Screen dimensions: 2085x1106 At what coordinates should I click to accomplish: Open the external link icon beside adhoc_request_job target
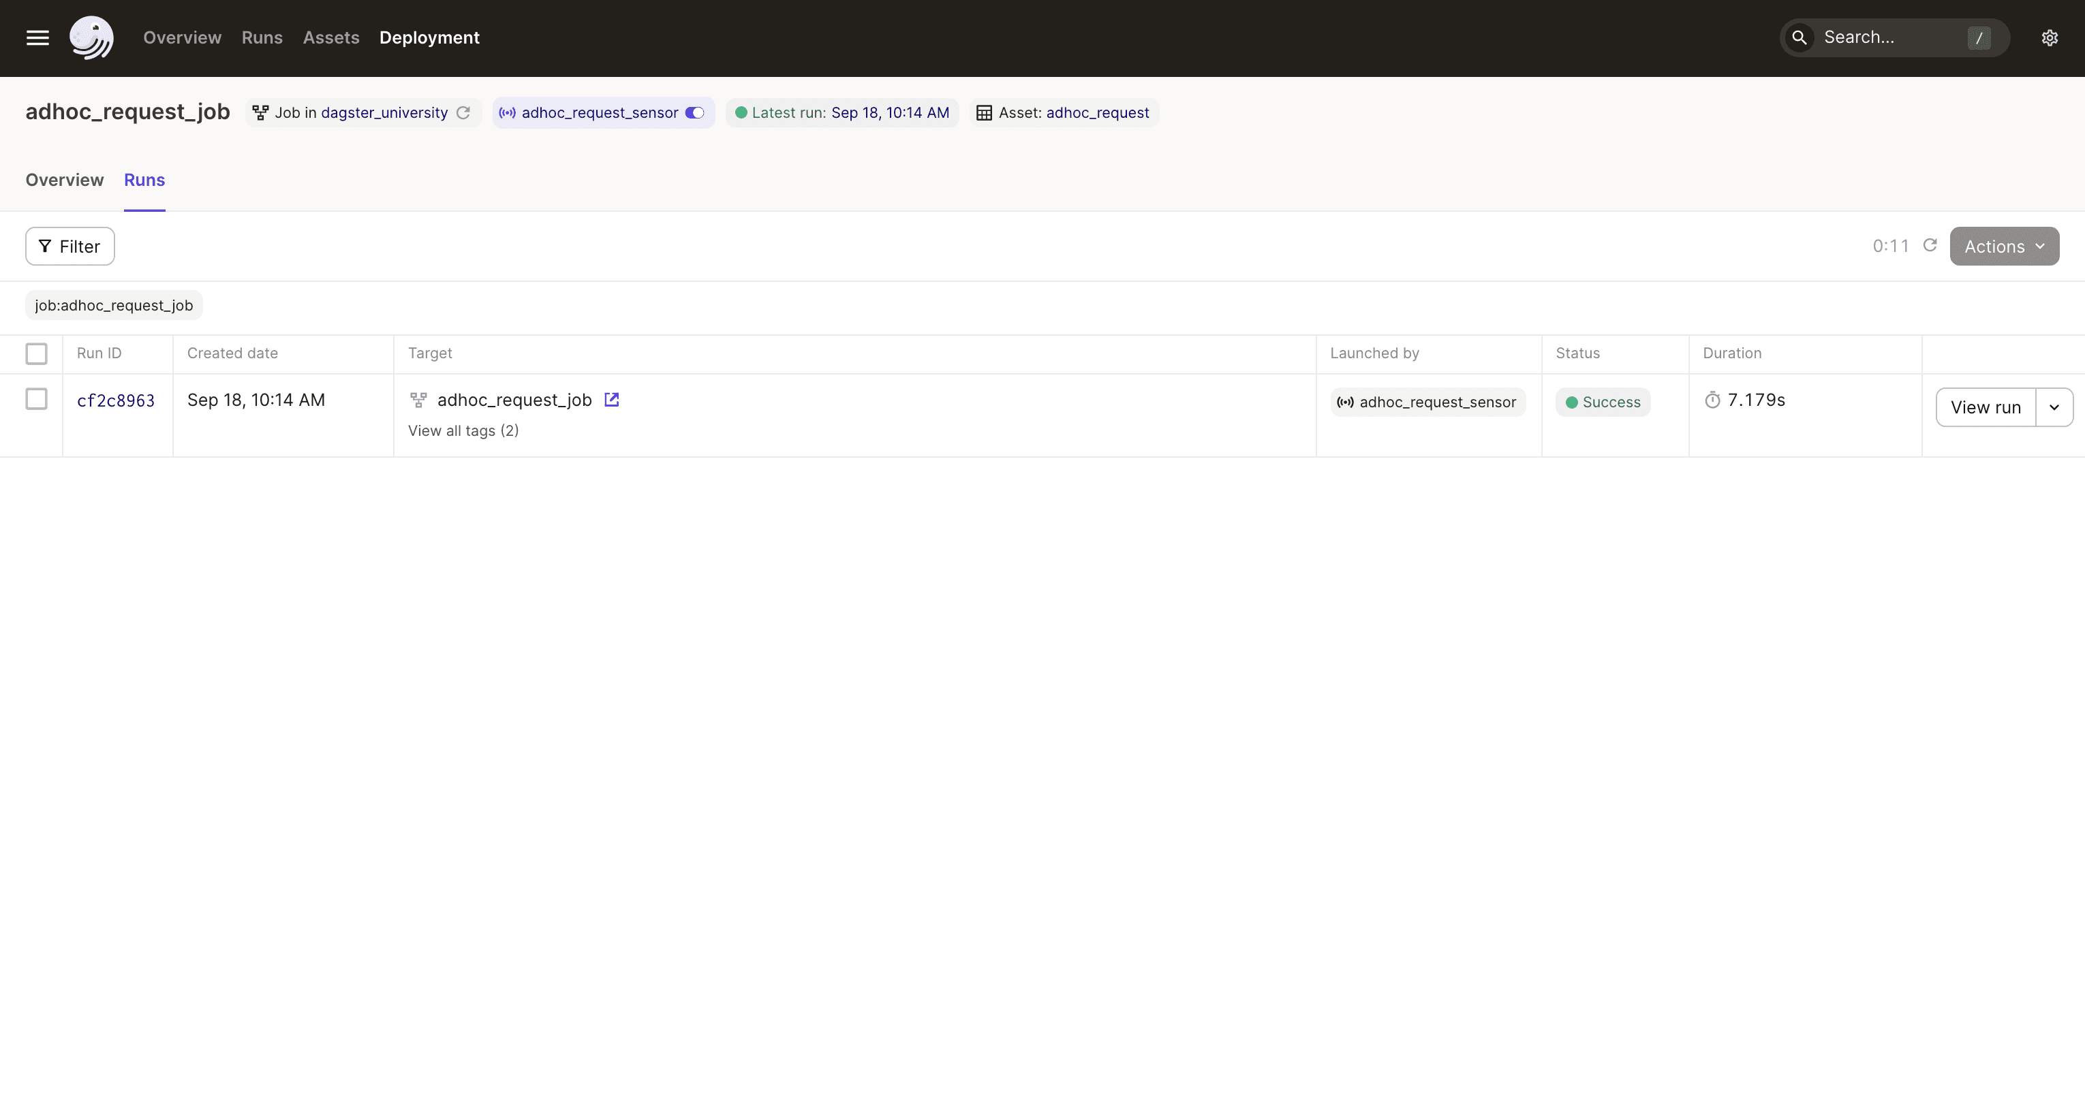[x=611, y=400]
